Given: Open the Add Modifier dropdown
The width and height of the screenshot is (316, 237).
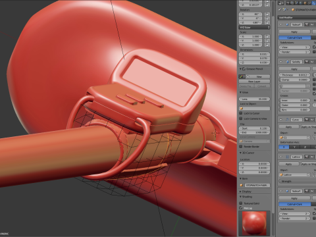Looking at the screenshot, I should pyautogui.click(x=297, y=18).
